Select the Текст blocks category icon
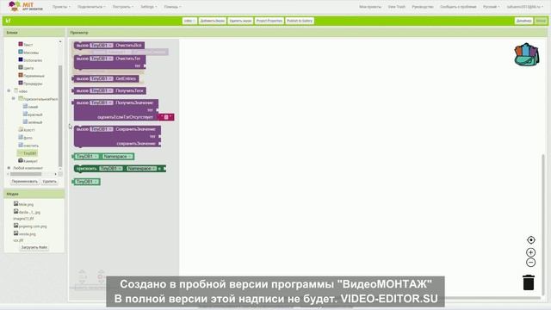 (21, 44)
